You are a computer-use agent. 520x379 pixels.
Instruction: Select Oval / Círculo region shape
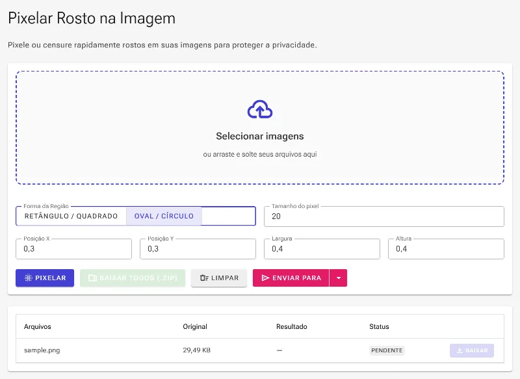[x=164, y=216]
